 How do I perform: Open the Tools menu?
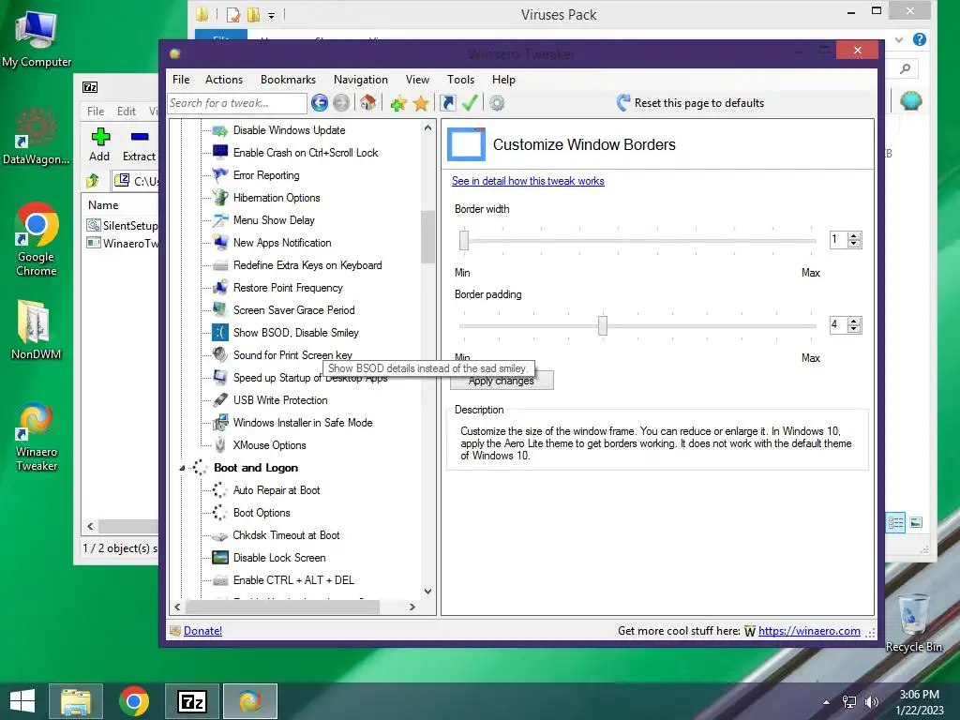point(460,80)
